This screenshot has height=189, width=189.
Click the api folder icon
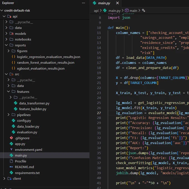click(x=9, y=16)
